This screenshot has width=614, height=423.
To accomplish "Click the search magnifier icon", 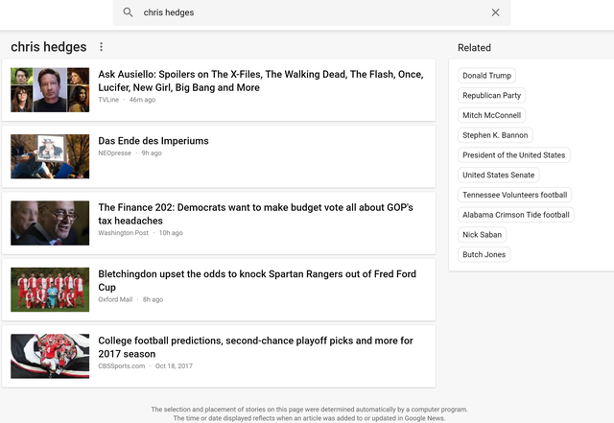I will [128, 12].
